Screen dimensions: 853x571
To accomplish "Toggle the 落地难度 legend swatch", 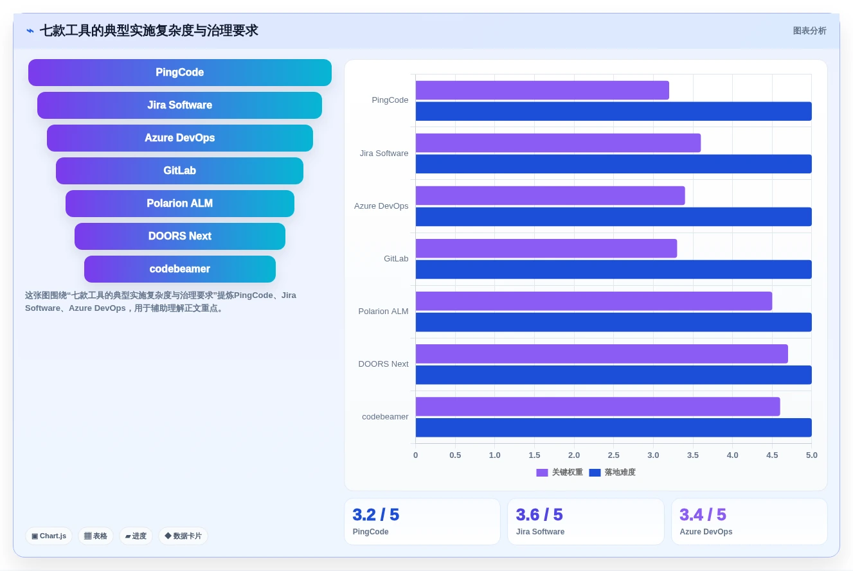I will point(595,473).
